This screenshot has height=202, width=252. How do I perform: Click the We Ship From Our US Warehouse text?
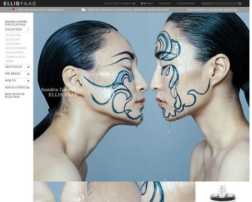(41, 10)
